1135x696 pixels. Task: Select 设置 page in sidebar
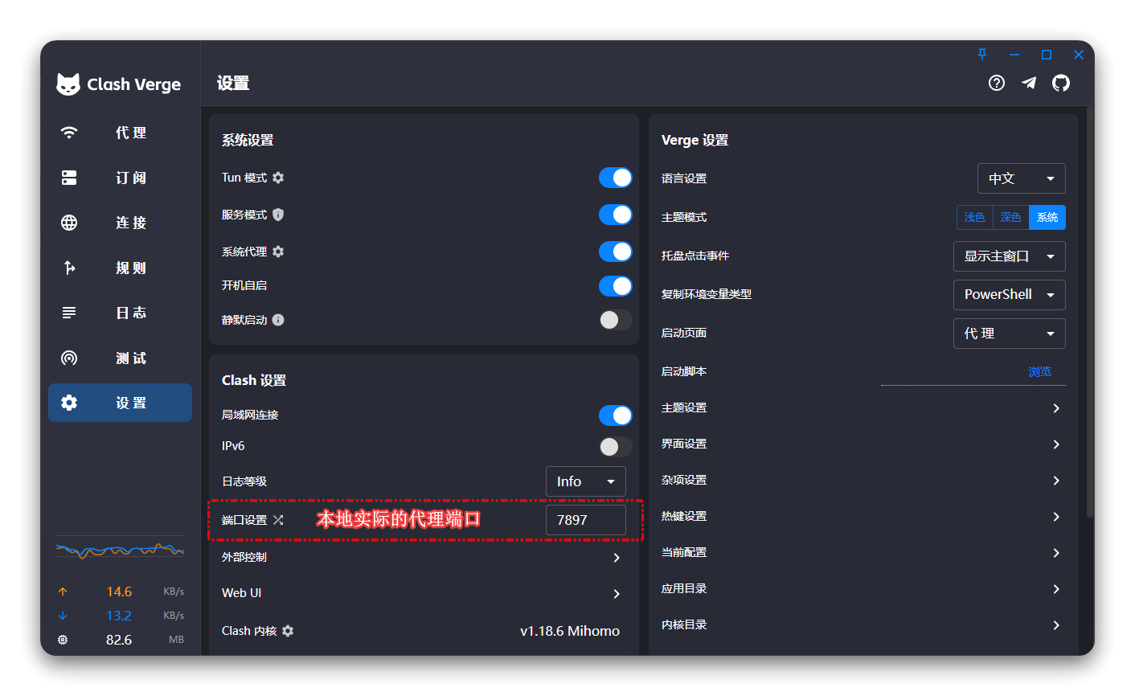click(120, 403)
